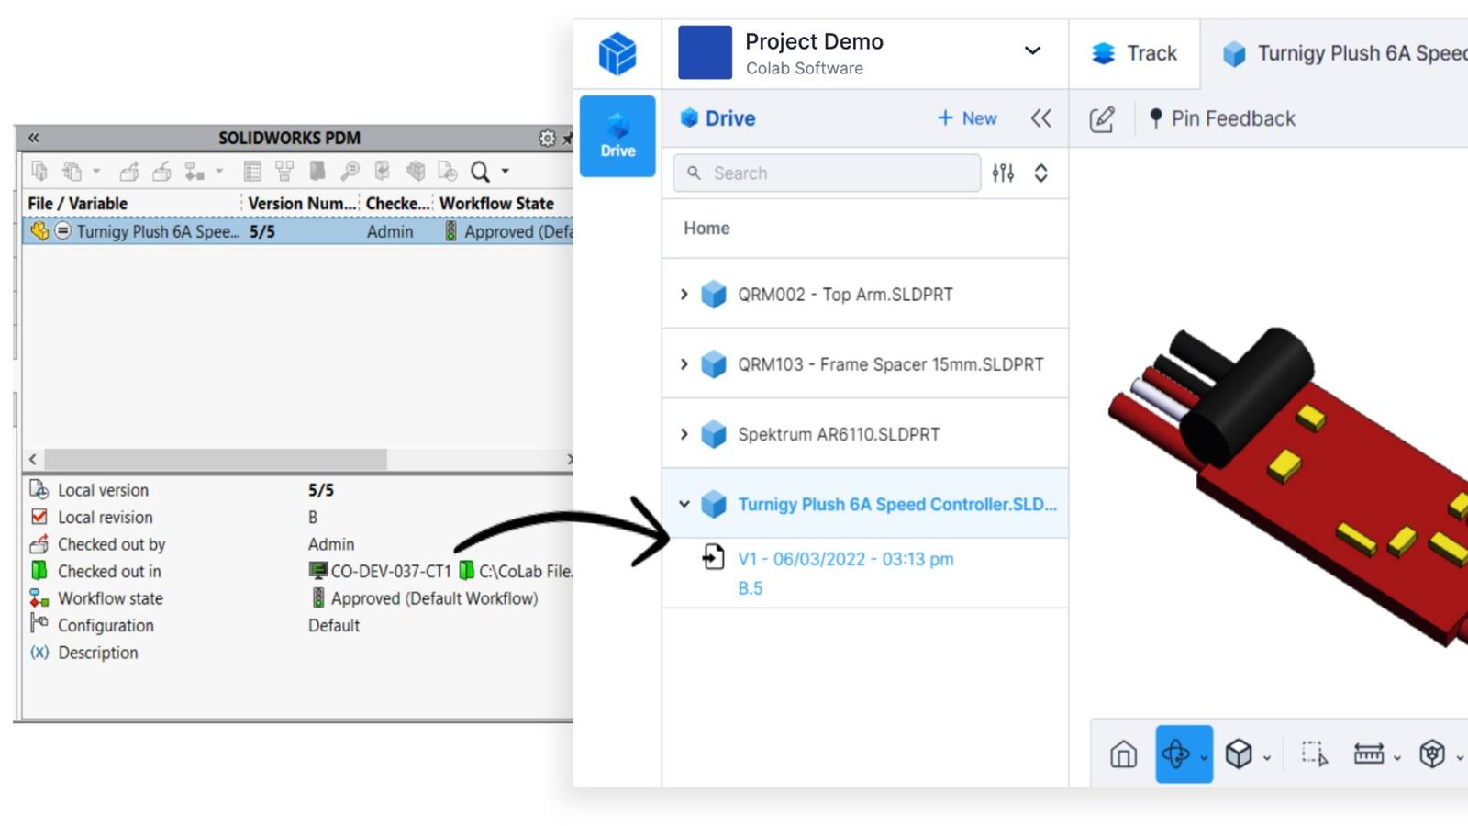Toggle sort order arrows beside Search
1468x826 pixels.
click(x=1040, y=173)
